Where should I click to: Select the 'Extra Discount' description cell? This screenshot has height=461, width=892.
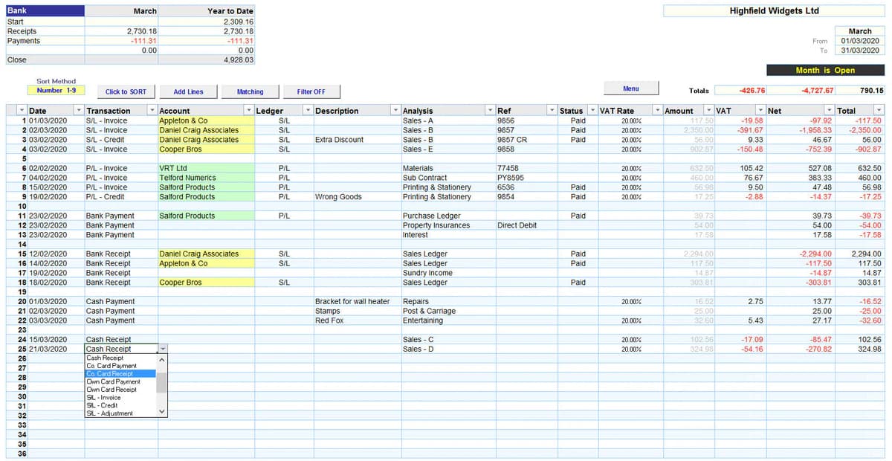click(357, 139)
